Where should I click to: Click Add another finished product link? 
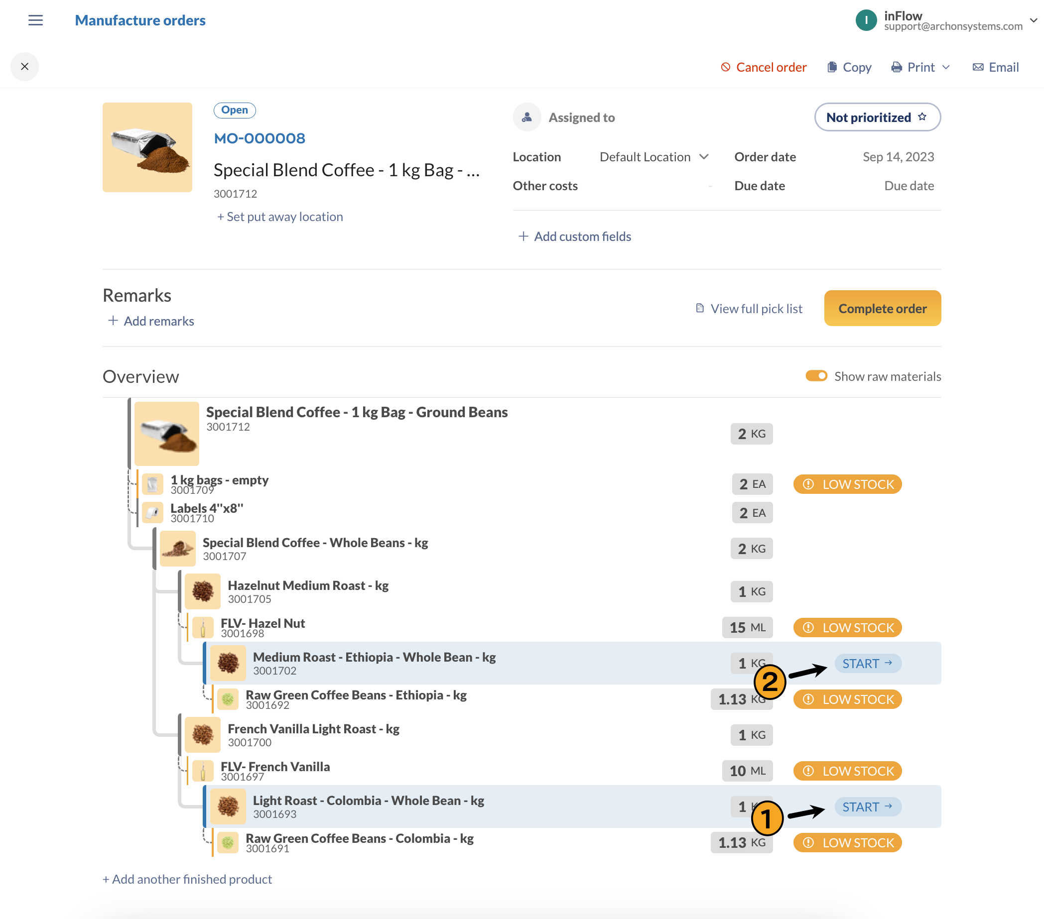point(187,879)
